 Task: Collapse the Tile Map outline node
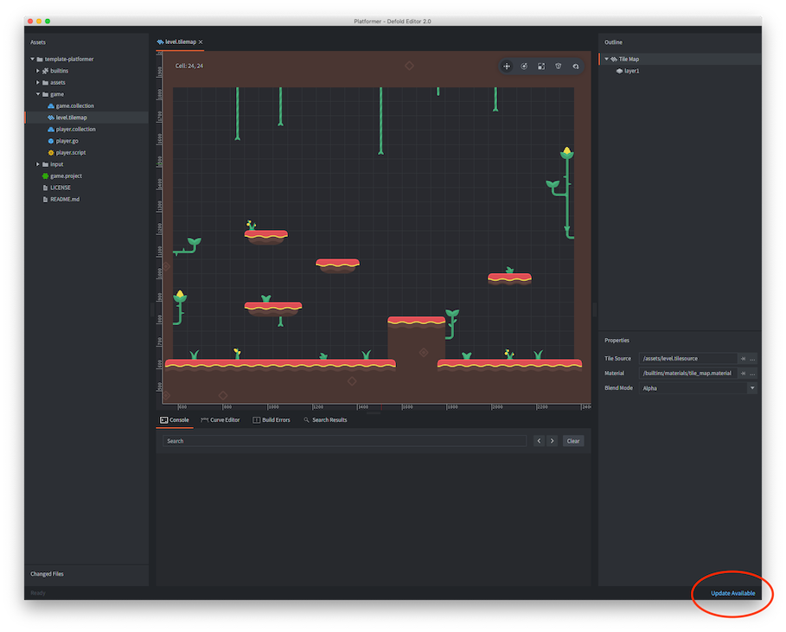607,60
